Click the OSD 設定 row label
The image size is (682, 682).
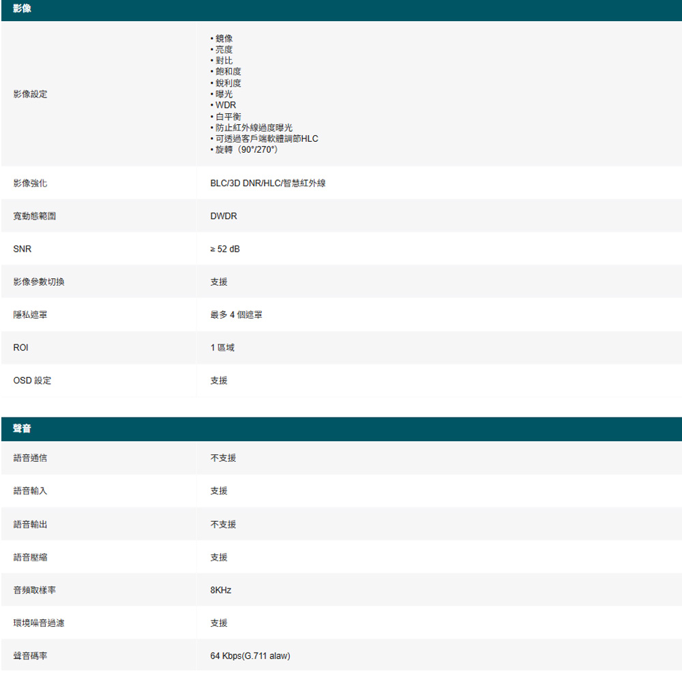coord(32,380)
